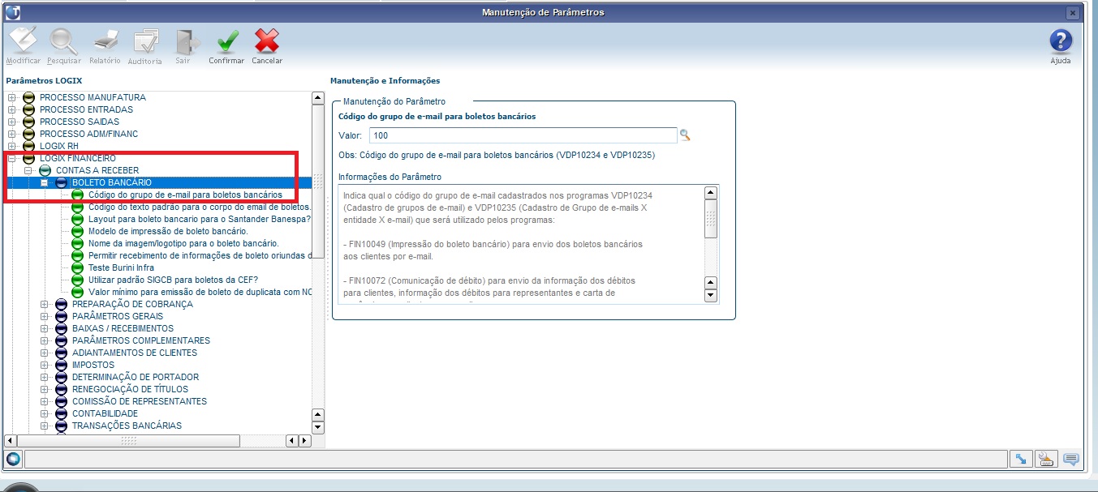Click the status bar text field

[515, 460]
